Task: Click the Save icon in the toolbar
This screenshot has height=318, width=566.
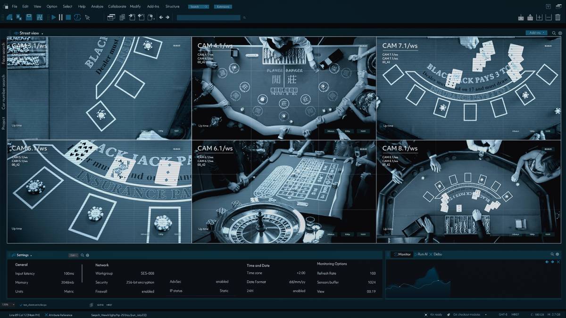Action: (28, 17)
